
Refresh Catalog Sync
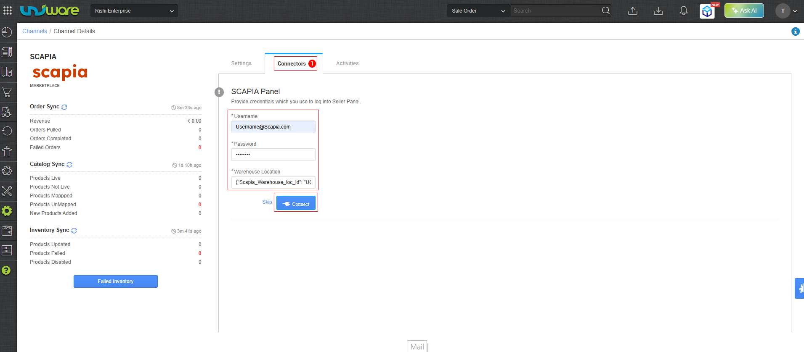coord(69,165)
